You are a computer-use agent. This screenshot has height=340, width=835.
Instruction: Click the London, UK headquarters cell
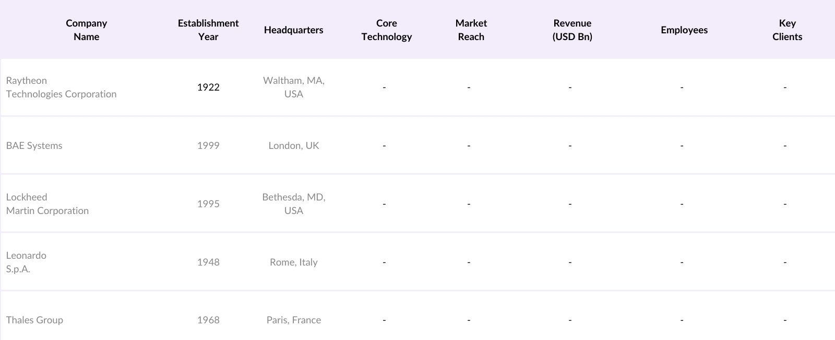294,146
